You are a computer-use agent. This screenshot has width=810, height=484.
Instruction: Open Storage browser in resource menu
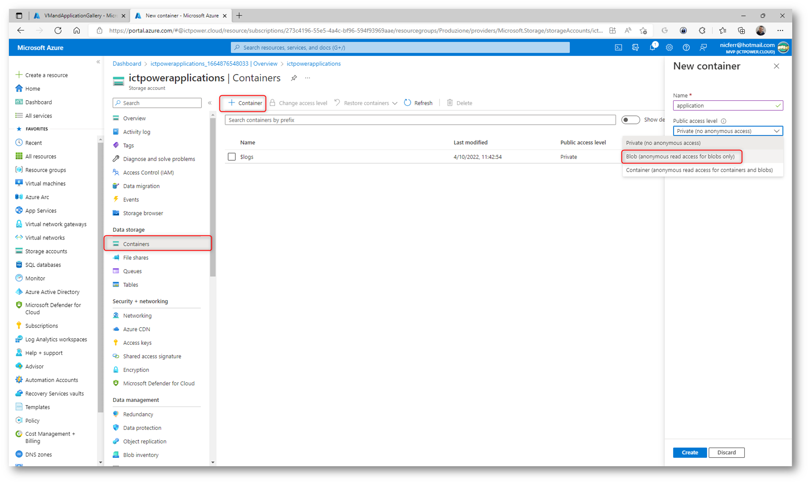click(143, 213)
